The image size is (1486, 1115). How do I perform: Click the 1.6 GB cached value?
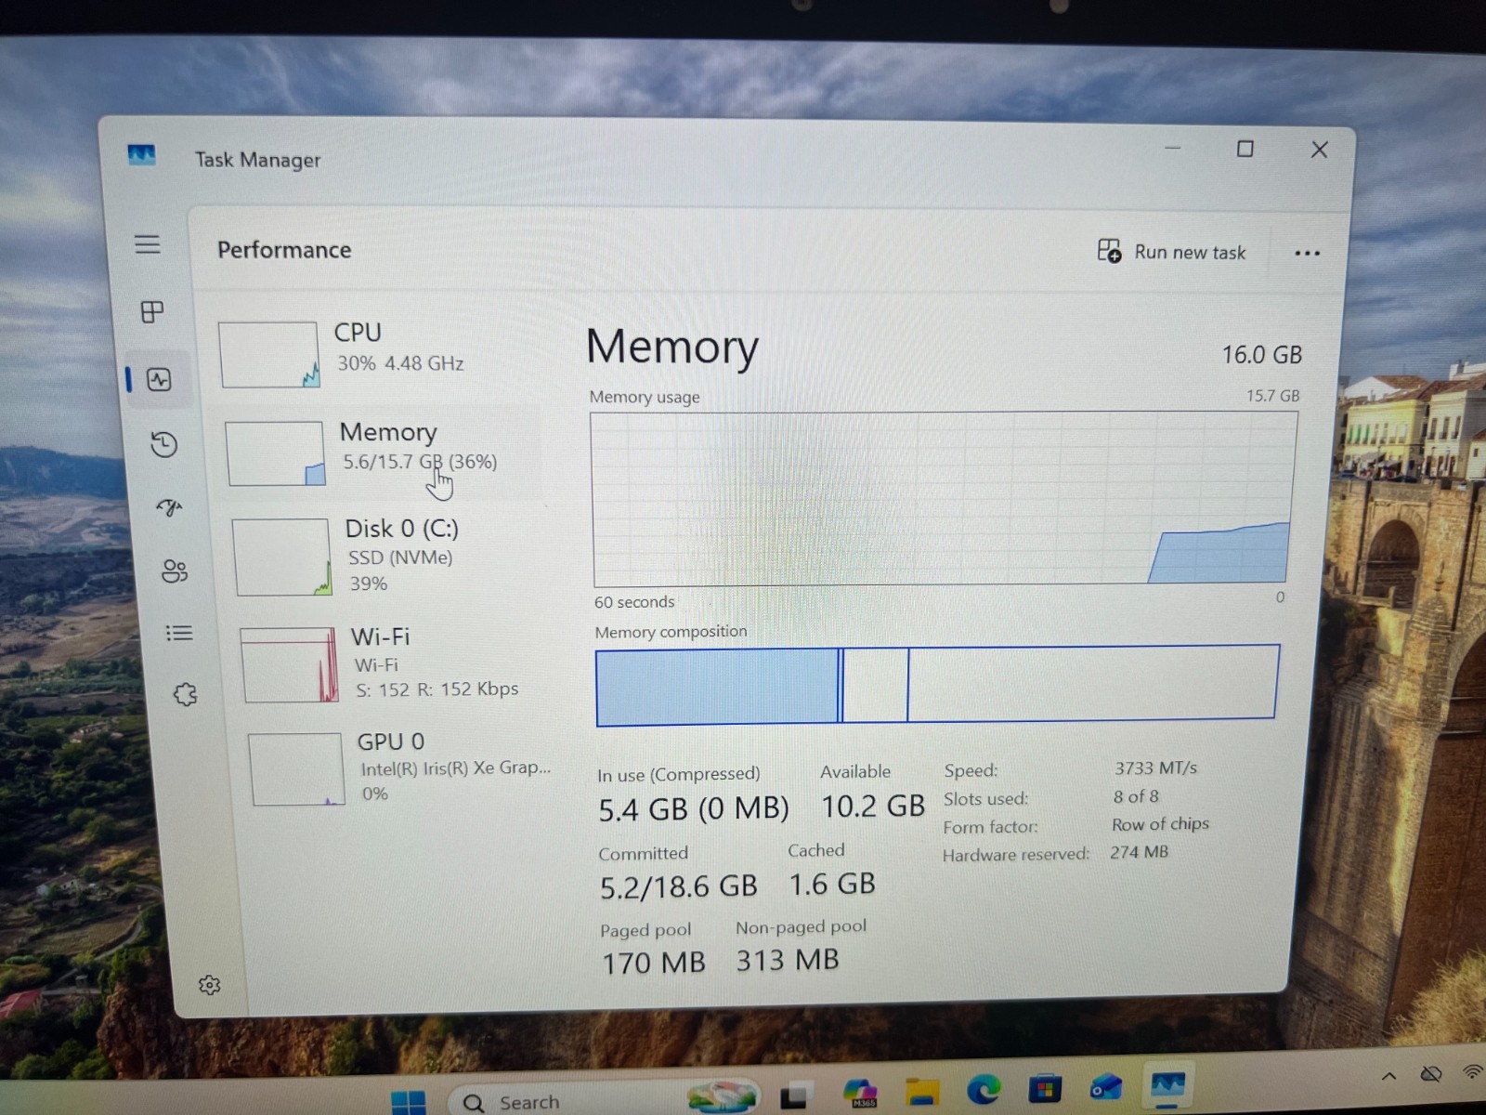click(x=832, y=884)
